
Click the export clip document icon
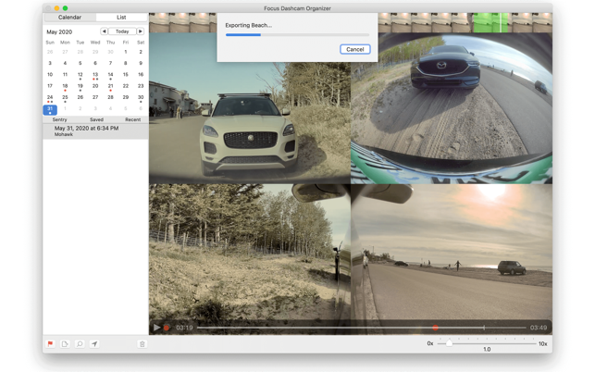65,344
